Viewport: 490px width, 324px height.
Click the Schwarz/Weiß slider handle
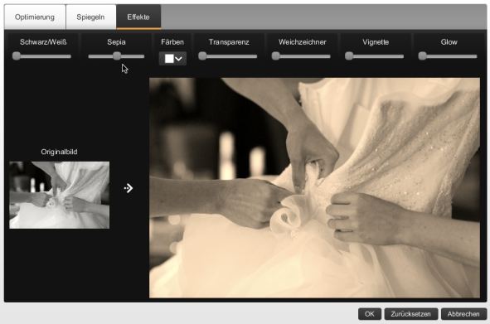click(17, 56)
